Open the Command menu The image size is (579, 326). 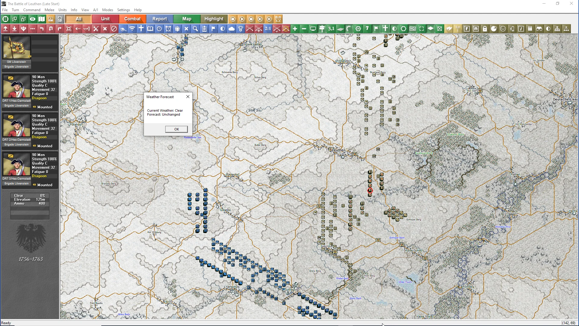tap(32, 10)
